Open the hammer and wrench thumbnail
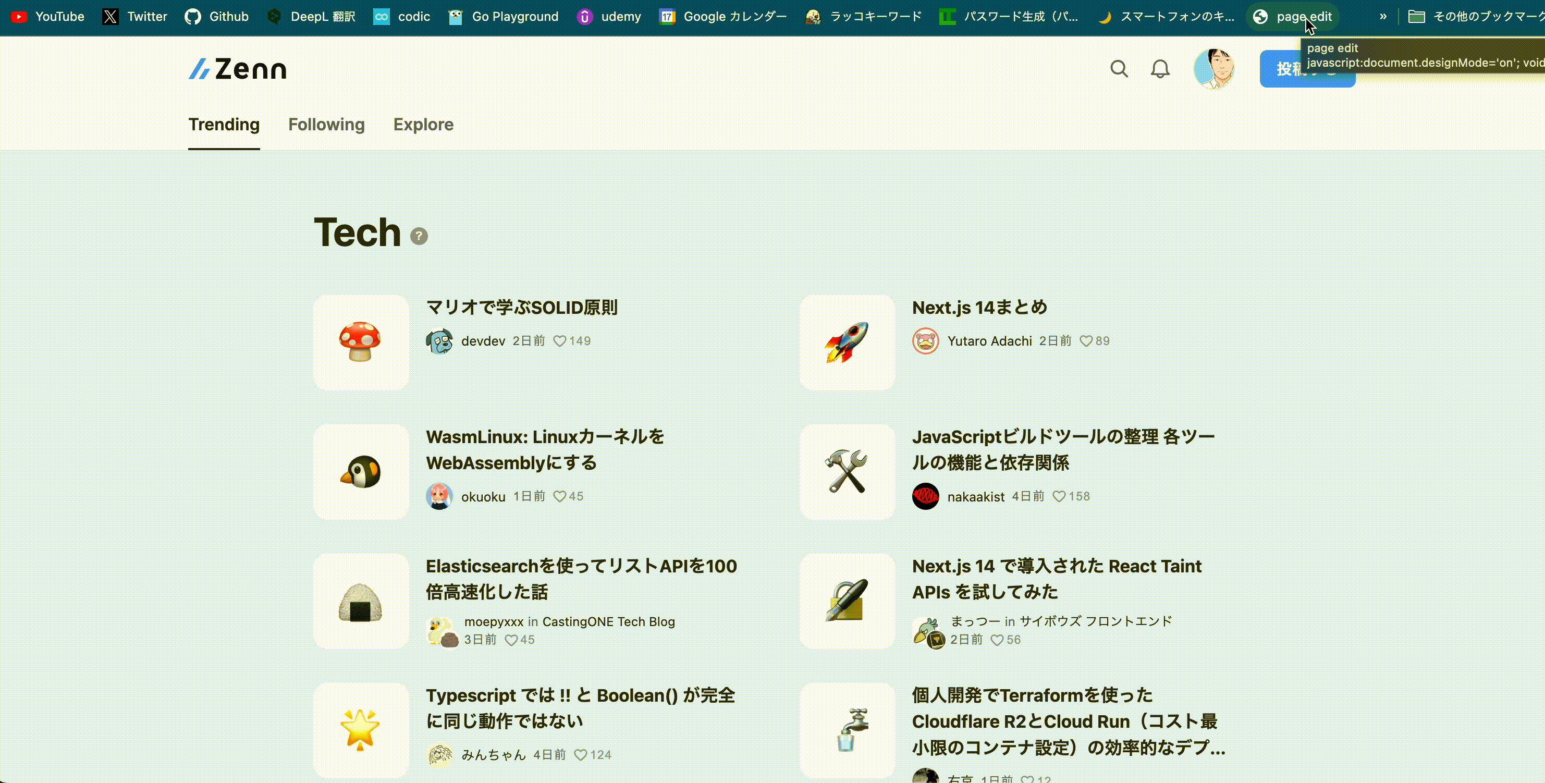This screenshot has width=1545, height=783. tap(848, 472)
